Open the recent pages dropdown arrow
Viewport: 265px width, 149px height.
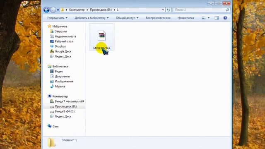58,10
